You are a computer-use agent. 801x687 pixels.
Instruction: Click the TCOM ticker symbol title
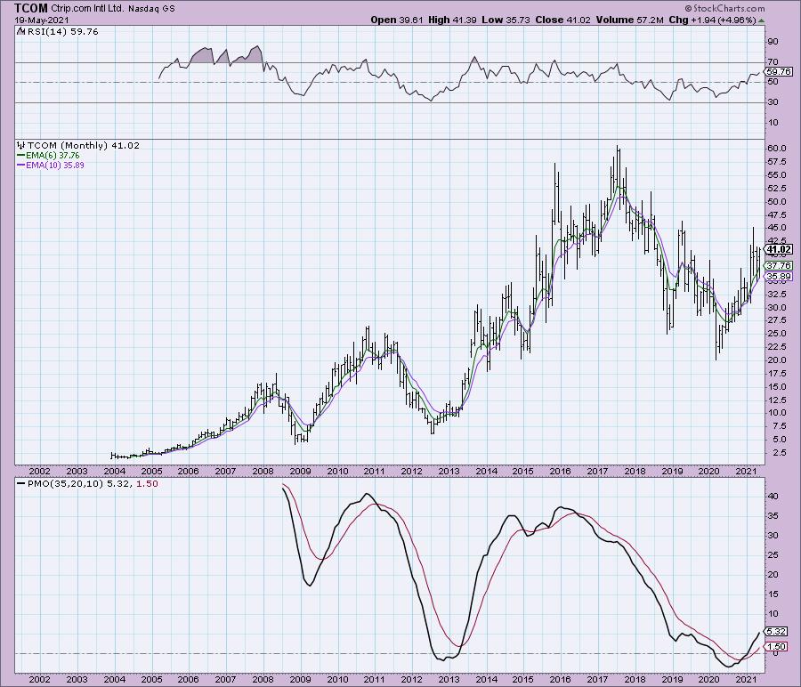coord(31,8)
